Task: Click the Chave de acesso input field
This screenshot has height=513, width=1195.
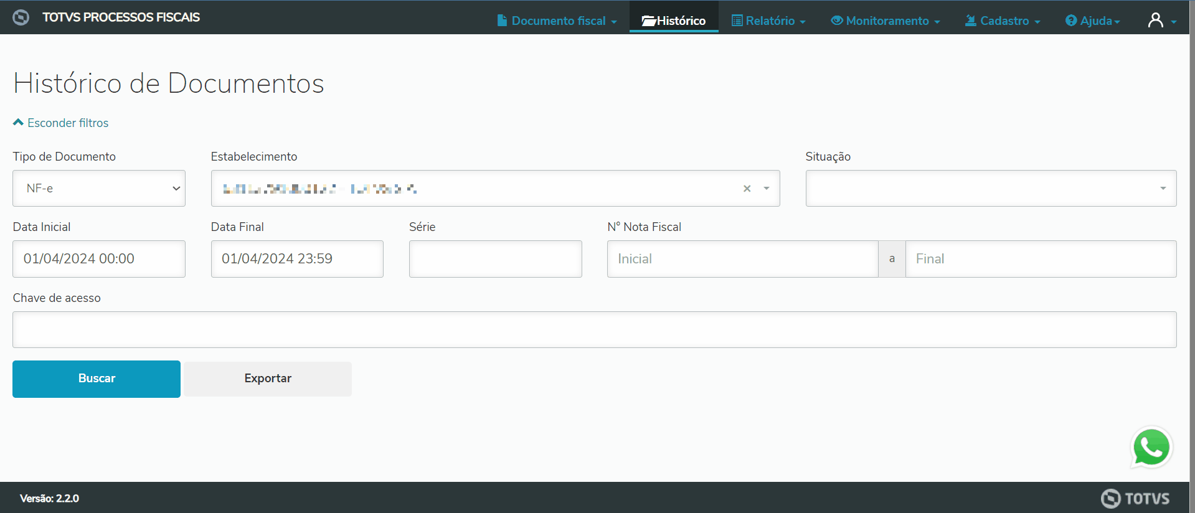Action: 595,329
